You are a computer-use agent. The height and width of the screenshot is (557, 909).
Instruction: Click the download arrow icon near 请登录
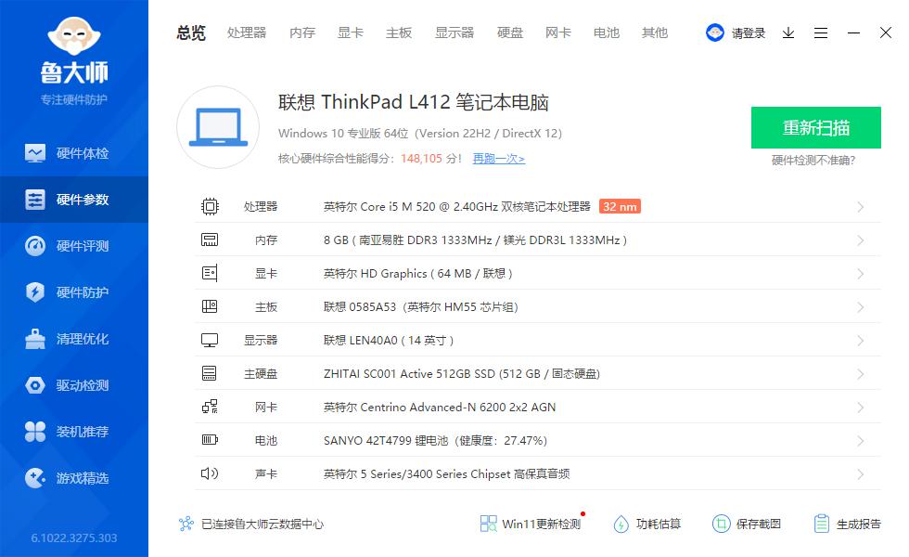click(788, 32)
